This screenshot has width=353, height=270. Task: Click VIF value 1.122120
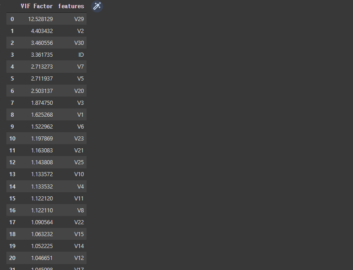click(x=42, y=199)
